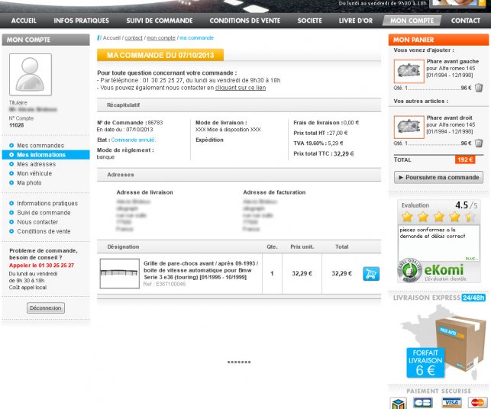Open Mes adresses in the sidebar
The image size is (491, 409).
tap(37, 164)
